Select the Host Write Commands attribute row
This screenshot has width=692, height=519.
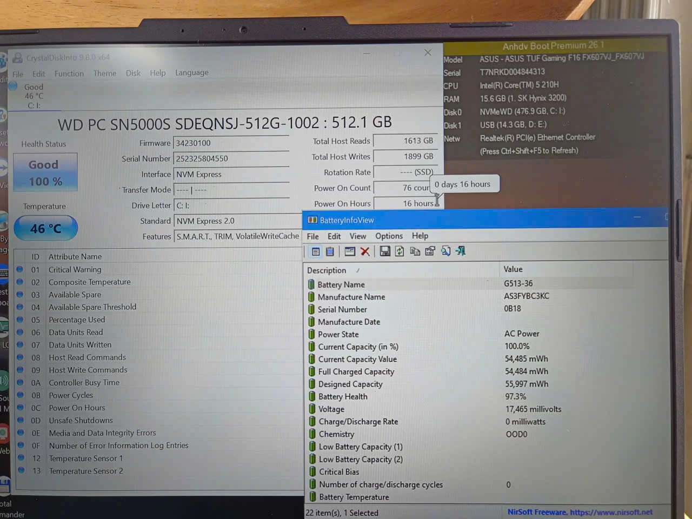[x=159, y=370]
